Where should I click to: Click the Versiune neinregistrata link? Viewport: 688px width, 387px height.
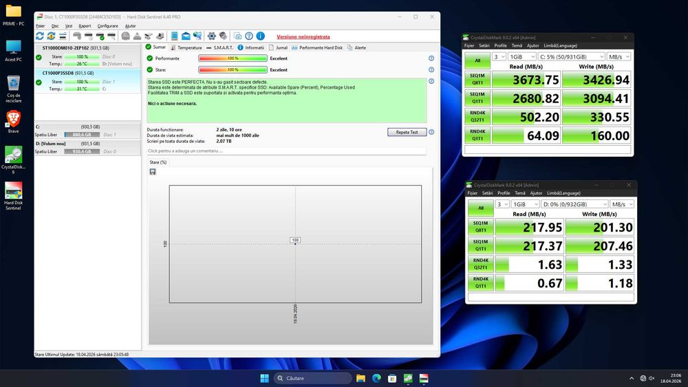303,37
